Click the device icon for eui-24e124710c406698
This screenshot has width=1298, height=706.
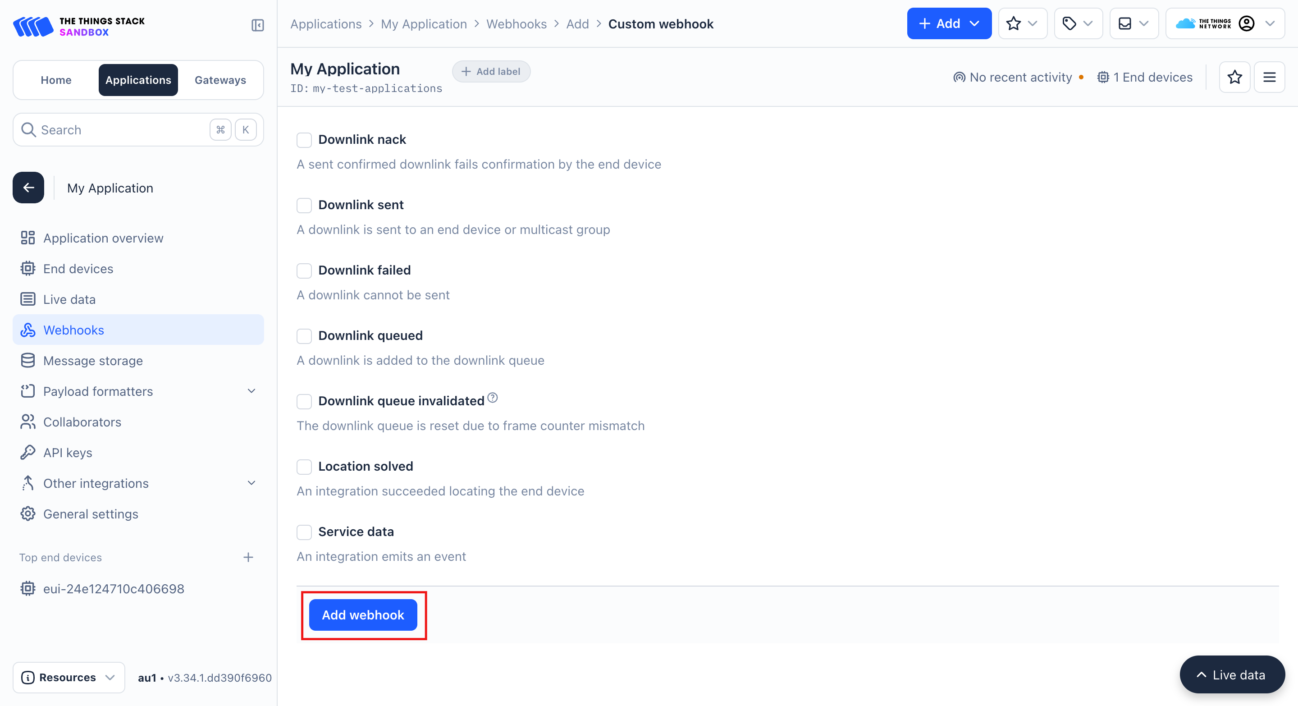(27, 588)
